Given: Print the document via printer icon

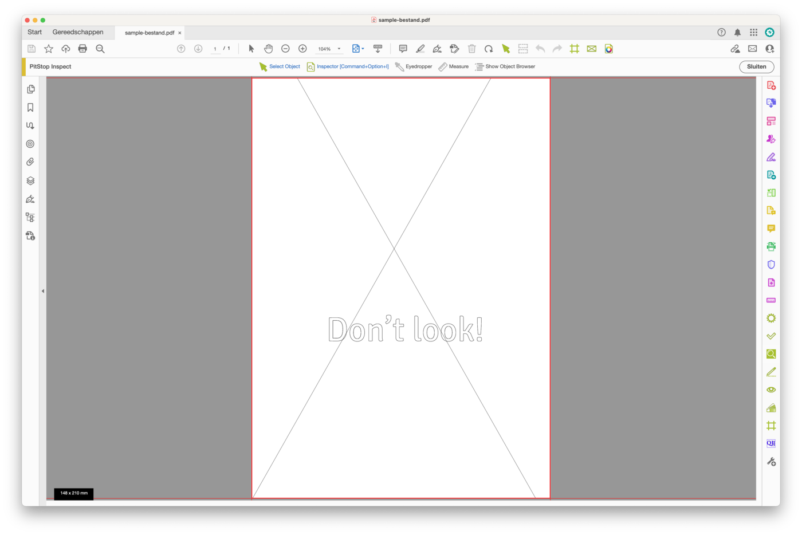Looking at the screenshot, I should pos(82,49).
